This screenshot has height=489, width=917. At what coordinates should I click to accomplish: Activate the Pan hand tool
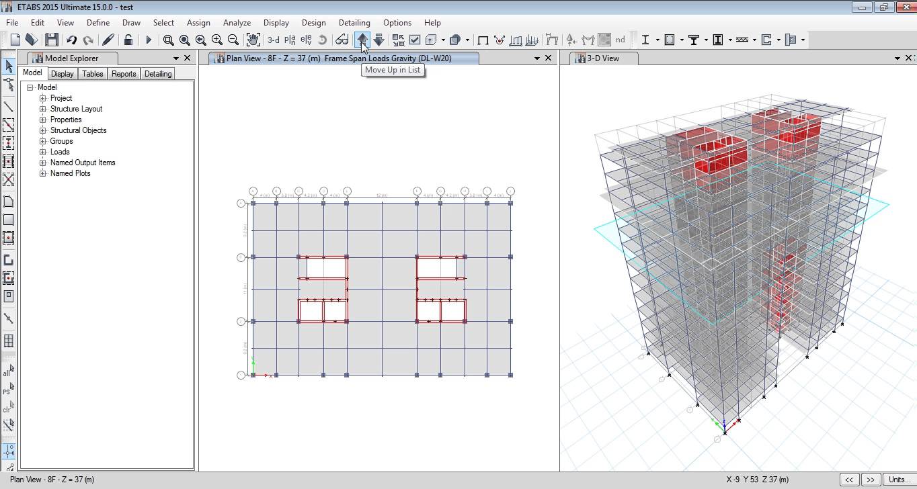click(253, 40)
